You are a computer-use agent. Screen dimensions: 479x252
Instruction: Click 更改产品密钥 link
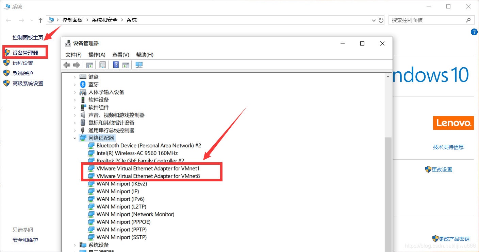point(454,239)
